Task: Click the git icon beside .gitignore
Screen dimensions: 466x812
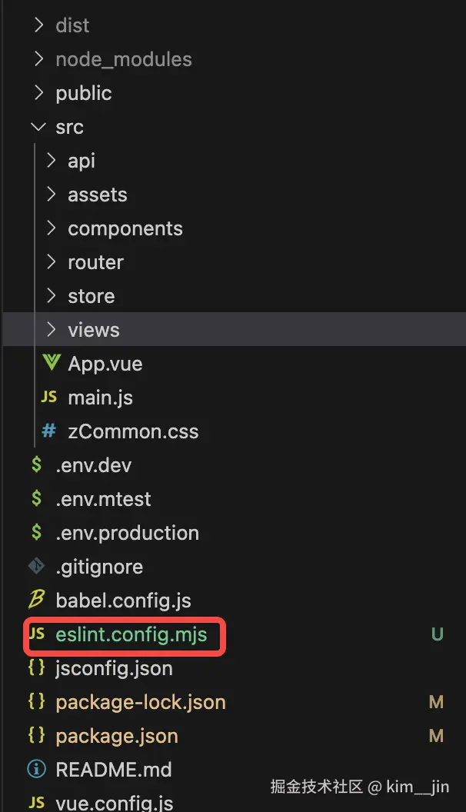Action: point(36,567)
